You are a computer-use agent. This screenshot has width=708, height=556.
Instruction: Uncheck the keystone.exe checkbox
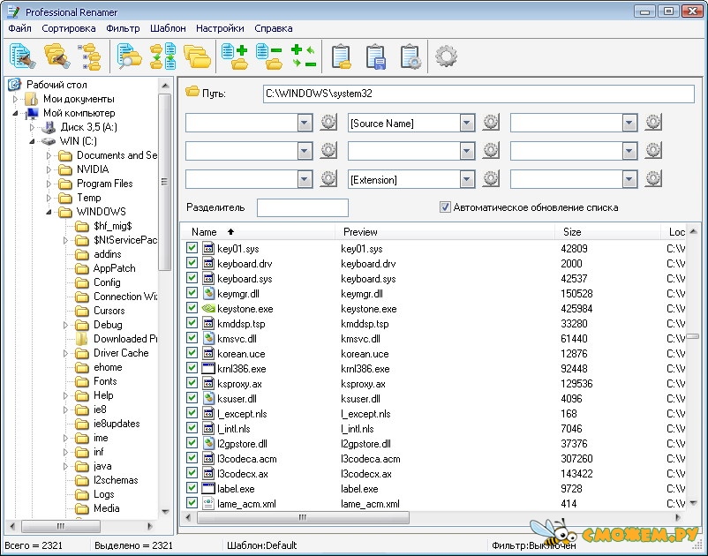[192, 308]
